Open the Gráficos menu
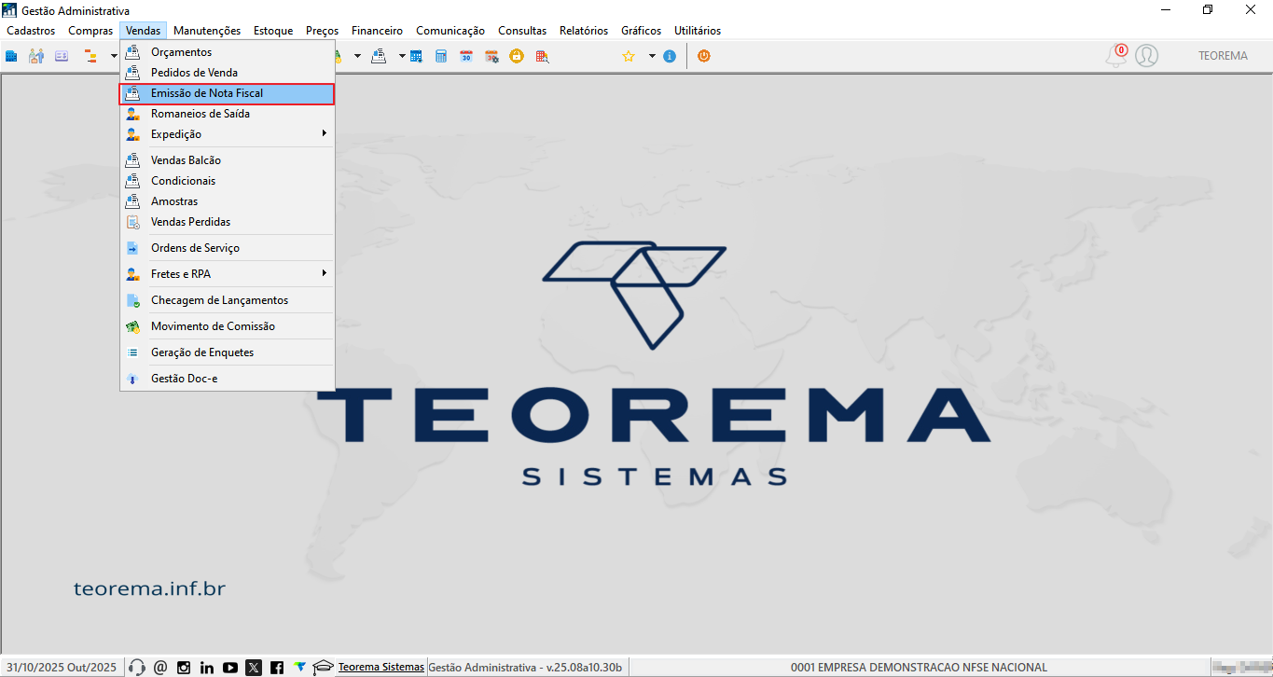The image size is (1273, 677). point(642,31)
